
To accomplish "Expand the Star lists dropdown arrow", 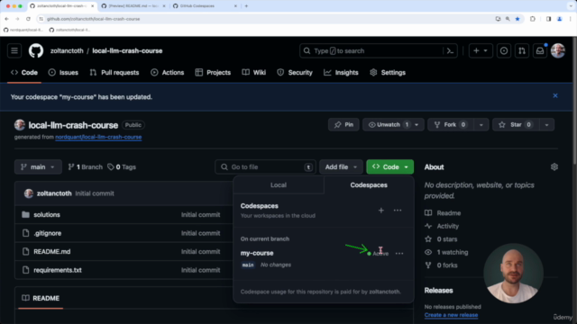I will (547, 125).
